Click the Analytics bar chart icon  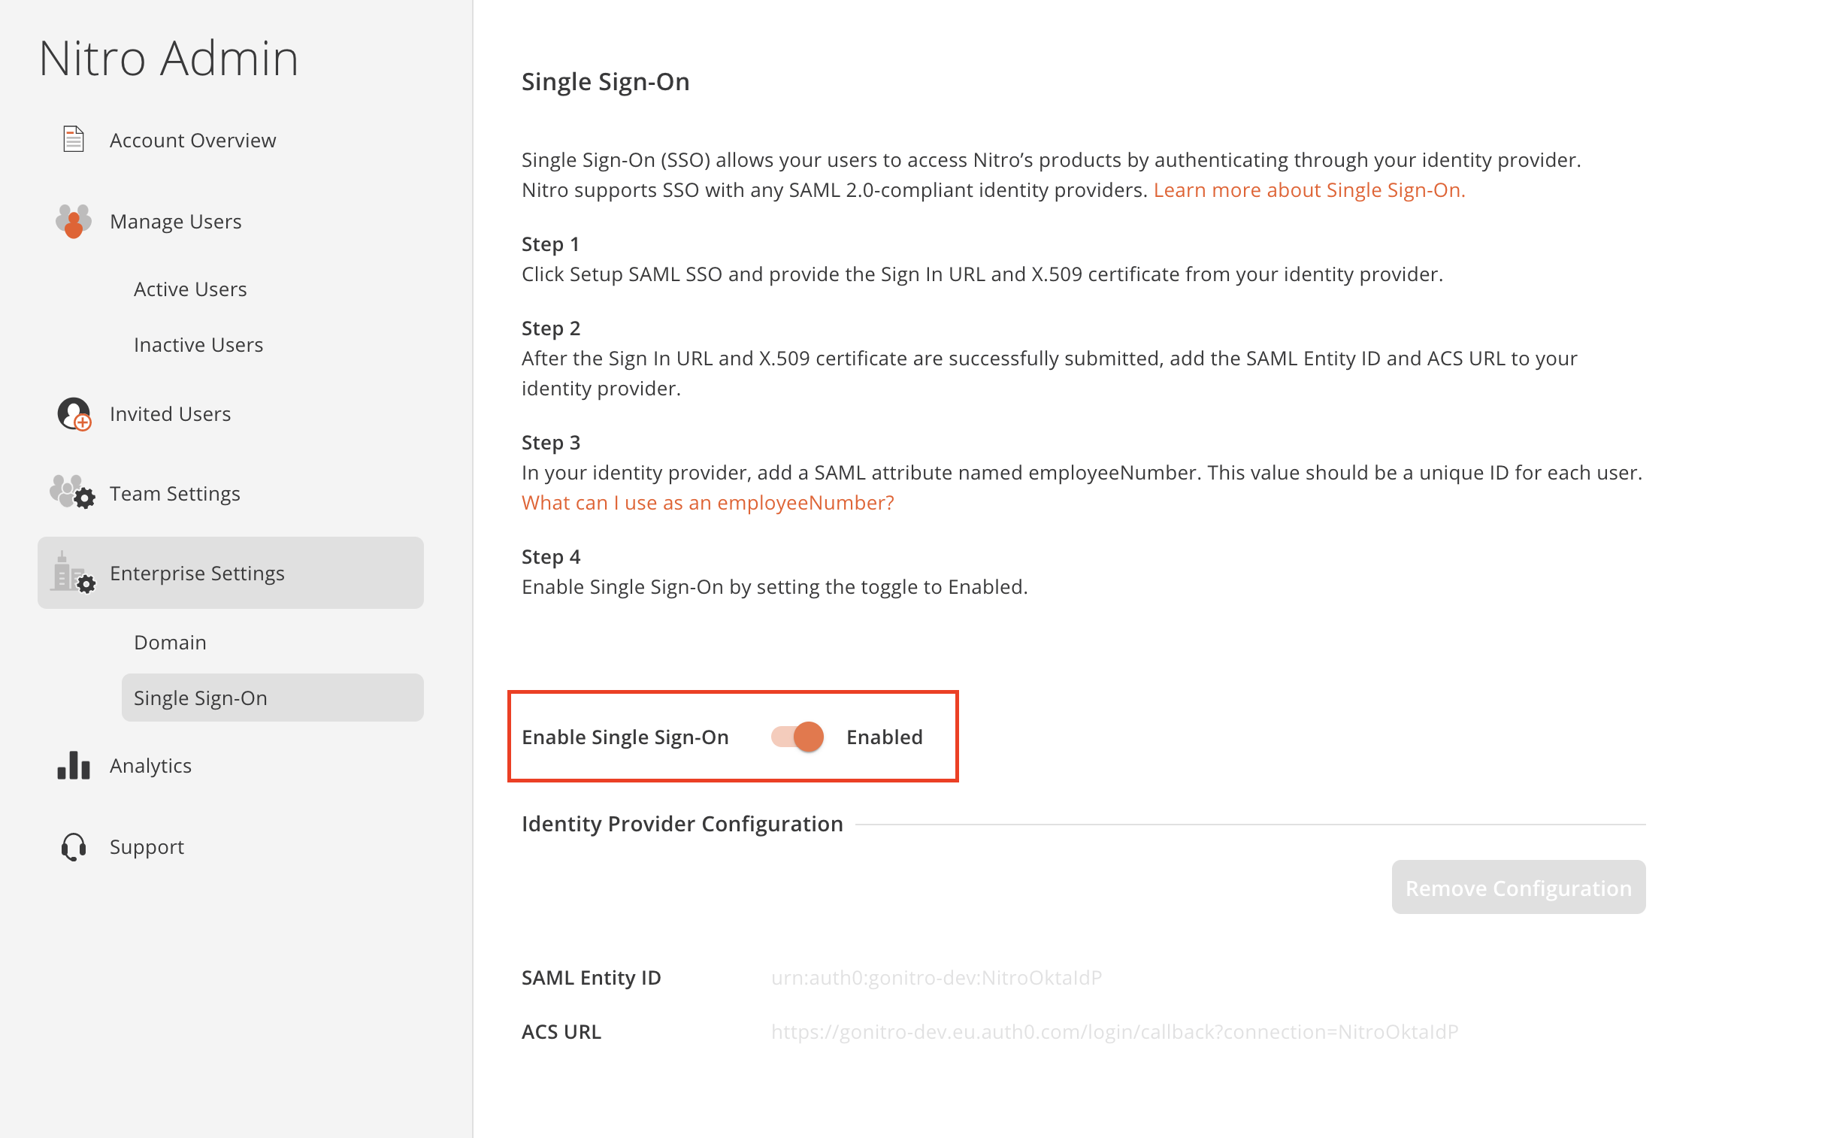(x=73, y=765)
